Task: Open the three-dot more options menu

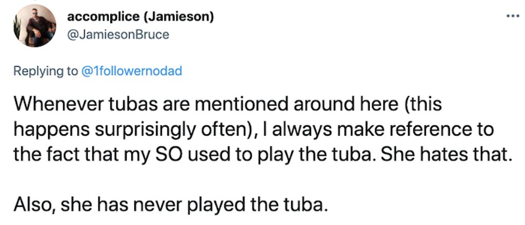Action: pyautogui.click(x=512, y=16)
